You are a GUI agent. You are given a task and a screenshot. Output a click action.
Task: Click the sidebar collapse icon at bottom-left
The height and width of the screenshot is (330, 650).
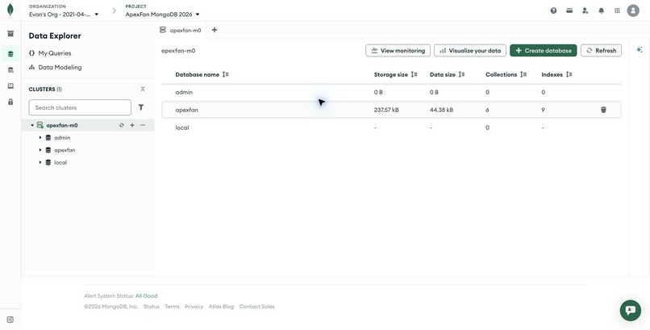(x=10, y=320)
